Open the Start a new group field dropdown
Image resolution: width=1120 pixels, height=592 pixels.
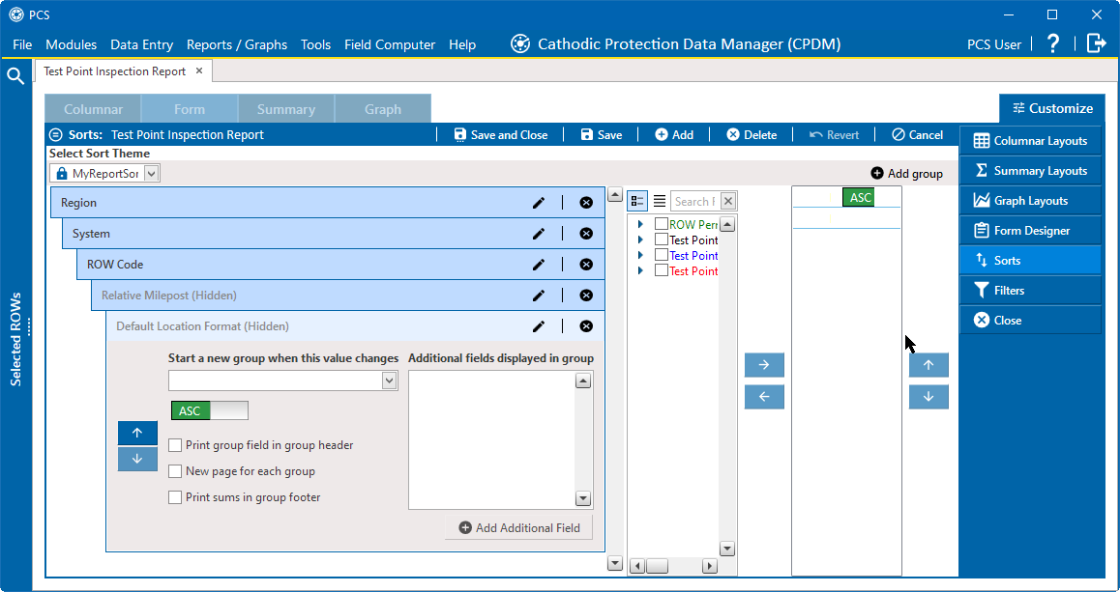click(389, 381)
